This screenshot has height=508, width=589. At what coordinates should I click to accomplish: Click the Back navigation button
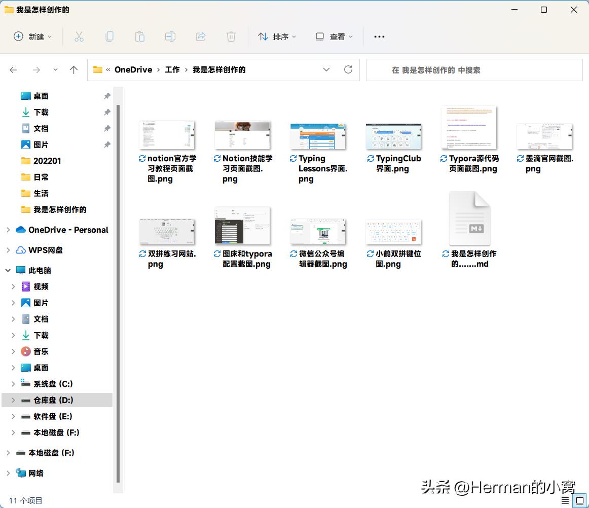[13, 69]
